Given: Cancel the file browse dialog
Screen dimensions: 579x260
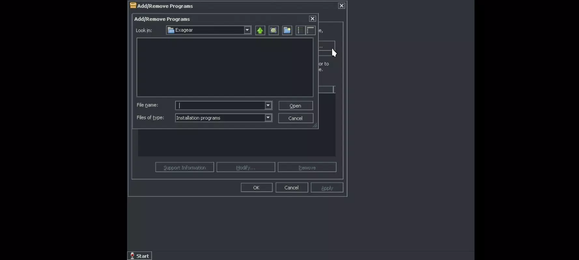Looking at the screenshot, I should pos(295,118).
